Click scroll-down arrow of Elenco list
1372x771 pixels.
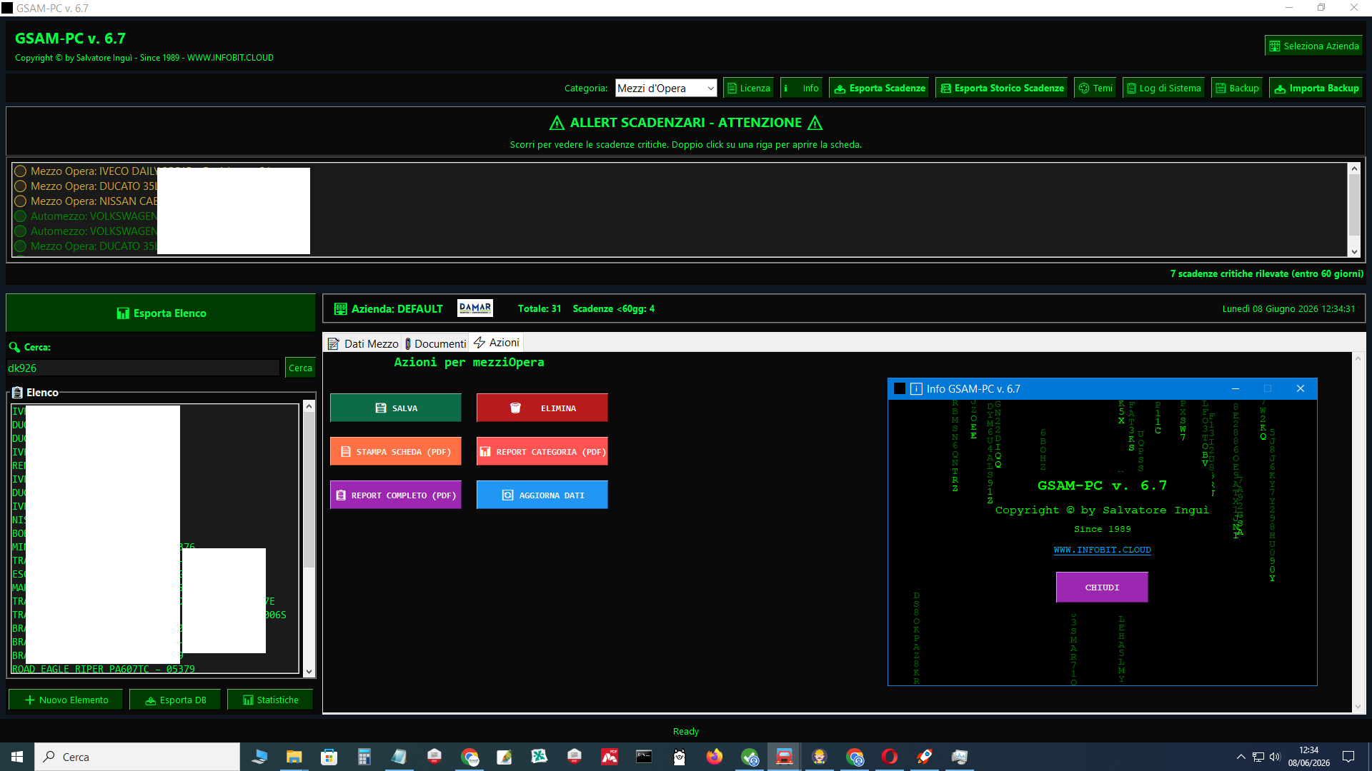tap(309, 671)
